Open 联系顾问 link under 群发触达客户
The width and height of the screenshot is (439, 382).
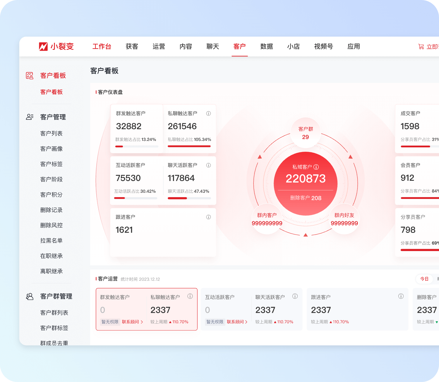pyautogui.click(x=132, y=322)
